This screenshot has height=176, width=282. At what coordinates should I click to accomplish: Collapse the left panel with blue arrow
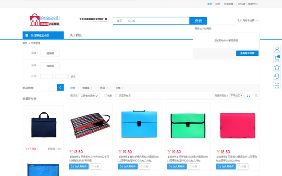60,88
